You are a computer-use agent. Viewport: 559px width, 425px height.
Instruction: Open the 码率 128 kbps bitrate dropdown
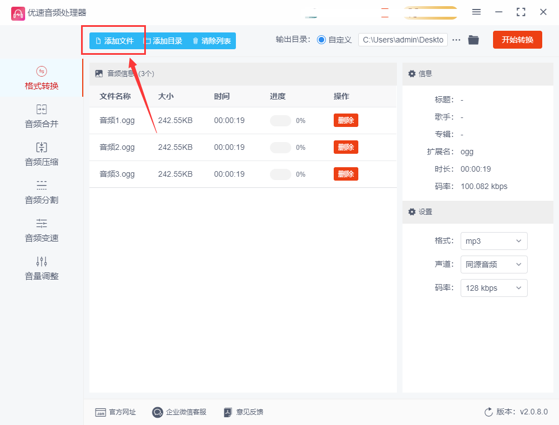click(494, 288)
